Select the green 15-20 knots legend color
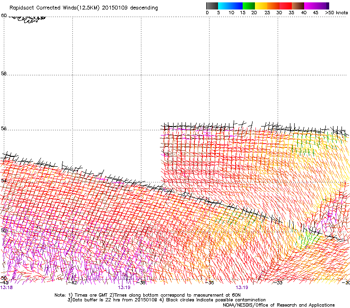Image resolution: width=350 pixels, height=308 pixels. coord(249,6)
